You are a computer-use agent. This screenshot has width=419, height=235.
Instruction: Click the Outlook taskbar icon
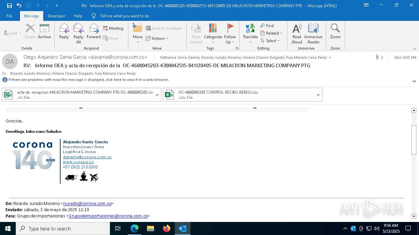[183, 228]
